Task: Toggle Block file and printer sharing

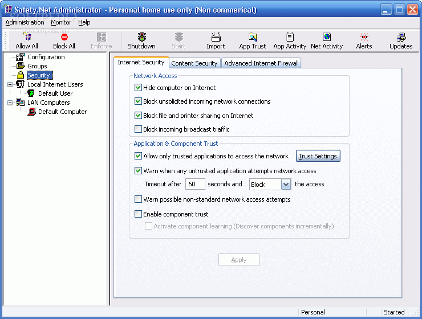Action: (139, 115)
